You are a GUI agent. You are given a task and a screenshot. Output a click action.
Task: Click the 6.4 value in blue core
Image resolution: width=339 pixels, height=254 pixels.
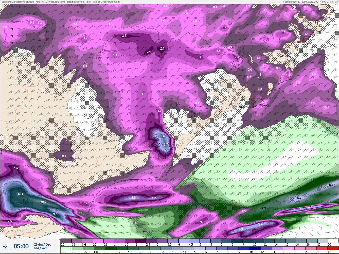pyautogui.click(x=163, y=136)
